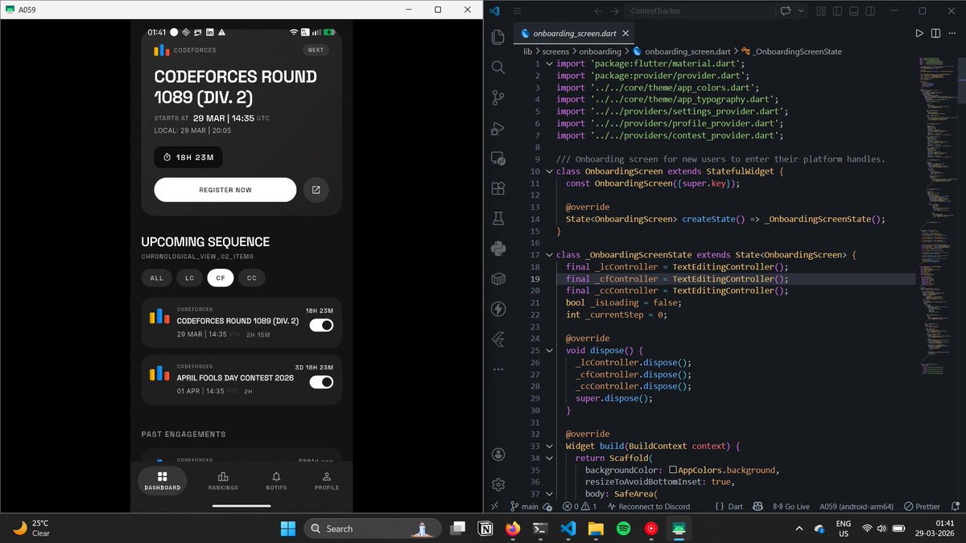Open the Python activity bar view
The height and width of the screenshot is (543, 966).
pyautogui.click(x=497, y=249)
